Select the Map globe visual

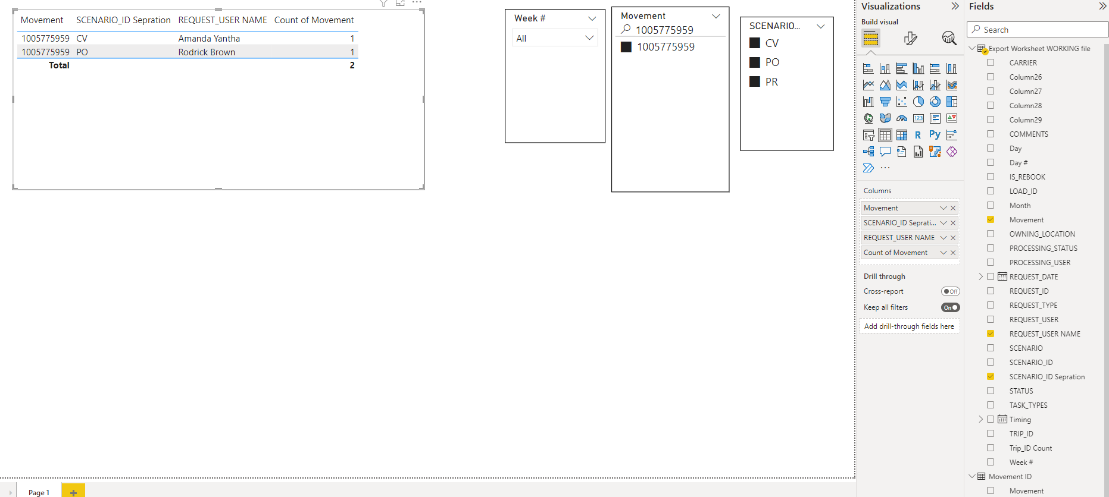pos(869,118)
